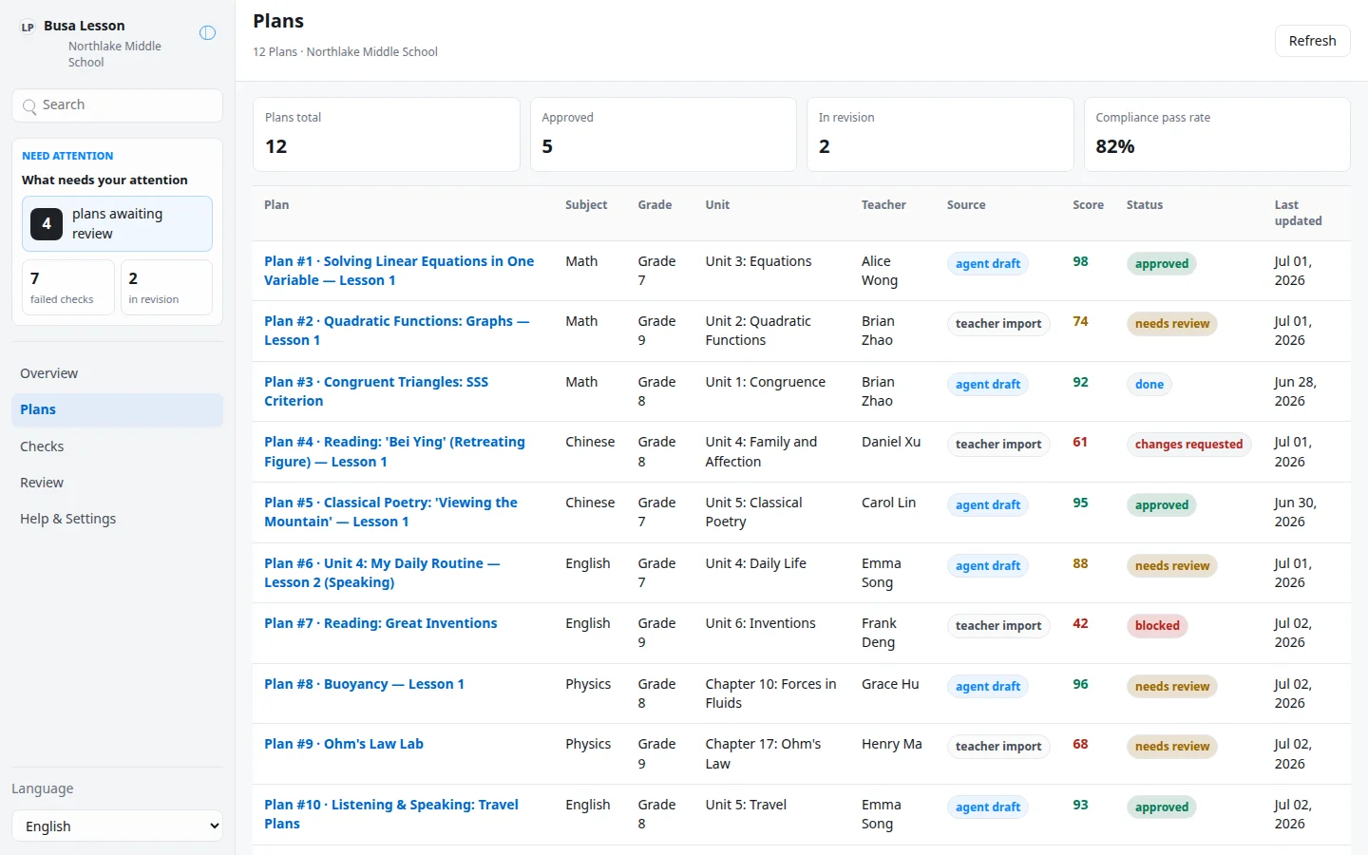The height and width of the screenshot is (855, 1368).
Task: Open the 4 plans awaiting review card
Action: click(118, 224)
